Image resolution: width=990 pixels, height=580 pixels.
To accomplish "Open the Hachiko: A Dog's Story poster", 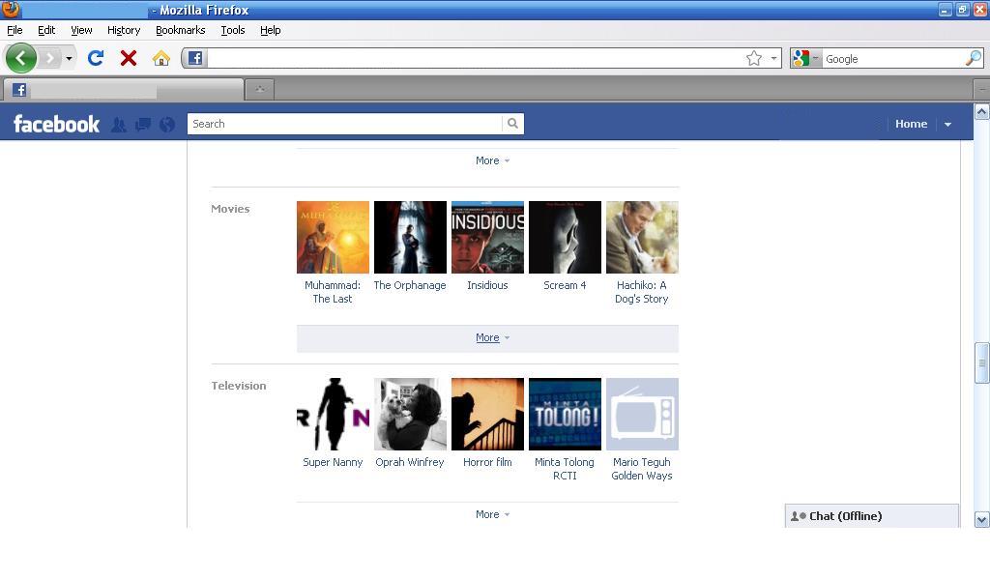I will click(642, 237).
